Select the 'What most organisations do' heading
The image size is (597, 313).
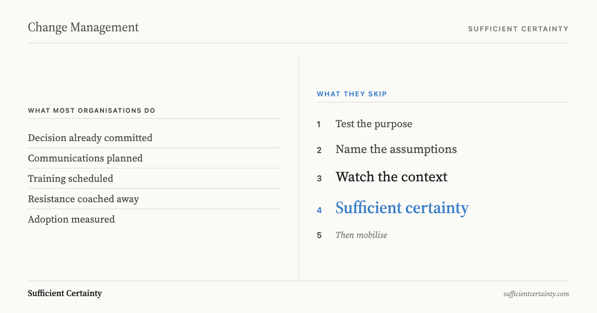point(92,110)
